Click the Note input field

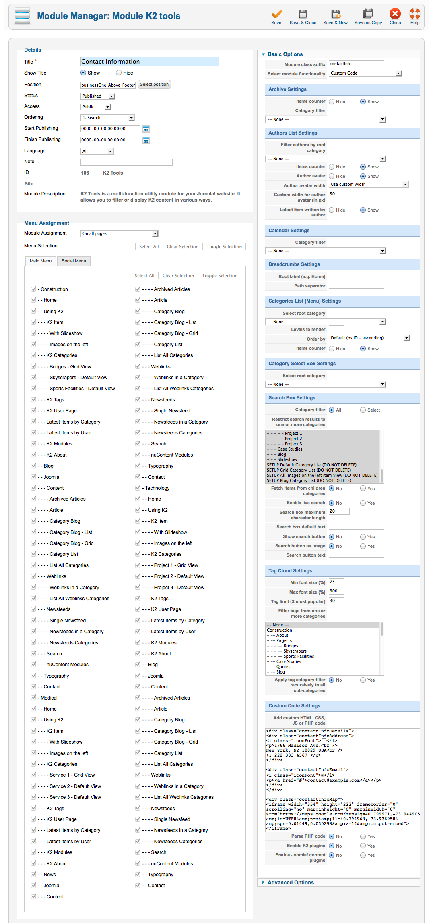click(x=126, y=162)
